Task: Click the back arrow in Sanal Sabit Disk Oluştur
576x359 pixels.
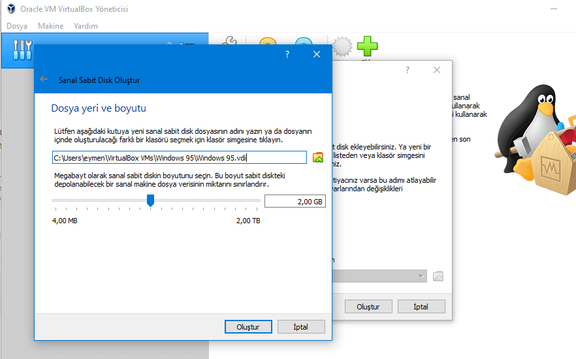Action: tap(44, 79)
